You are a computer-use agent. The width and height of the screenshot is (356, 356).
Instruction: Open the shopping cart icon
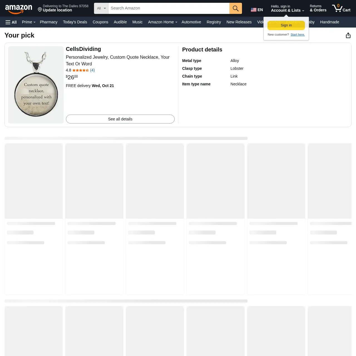click(x=341, y=8)
